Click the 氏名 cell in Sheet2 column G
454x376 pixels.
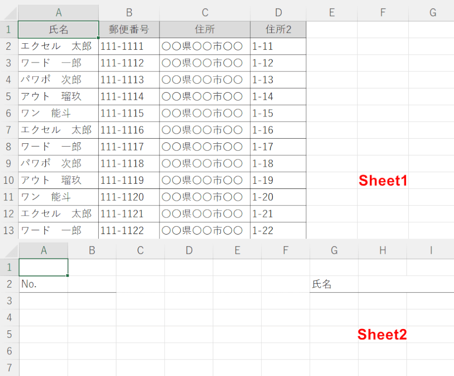pyautogui.click(x=334, y=284)
